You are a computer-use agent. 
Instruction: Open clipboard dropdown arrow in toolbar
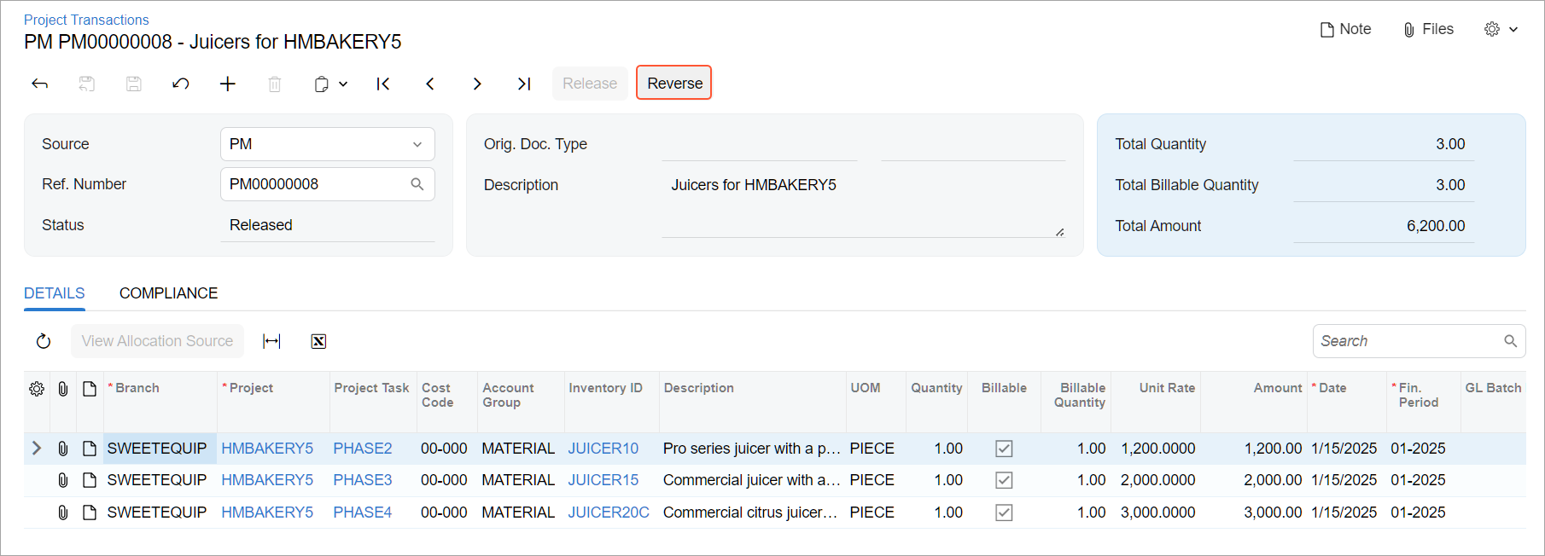coord(343,84)
